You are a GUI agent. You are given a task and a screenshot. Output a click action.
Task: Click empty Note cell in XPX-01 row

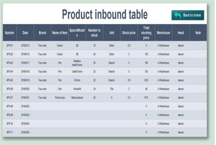(x=198, y=45)
